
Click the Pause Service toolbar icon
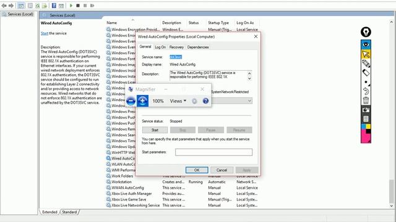click(85, 6)
